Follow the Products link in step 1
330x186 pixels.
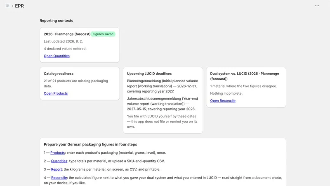point(57,153)
